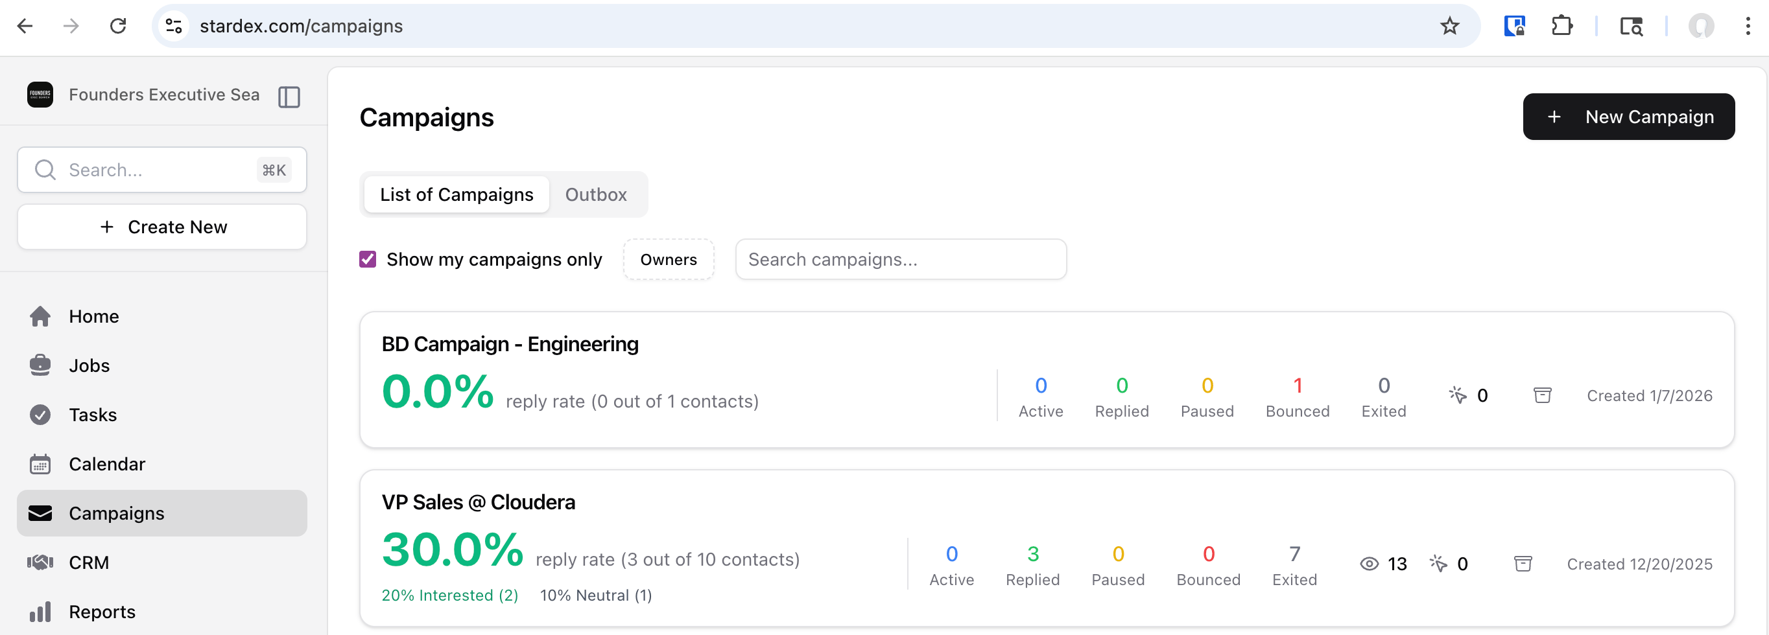The width and height of the screenshot is (1769, 635).
Task: Click the Replied count on VP Sales campaign
Action: click(x=1032, y=553)
